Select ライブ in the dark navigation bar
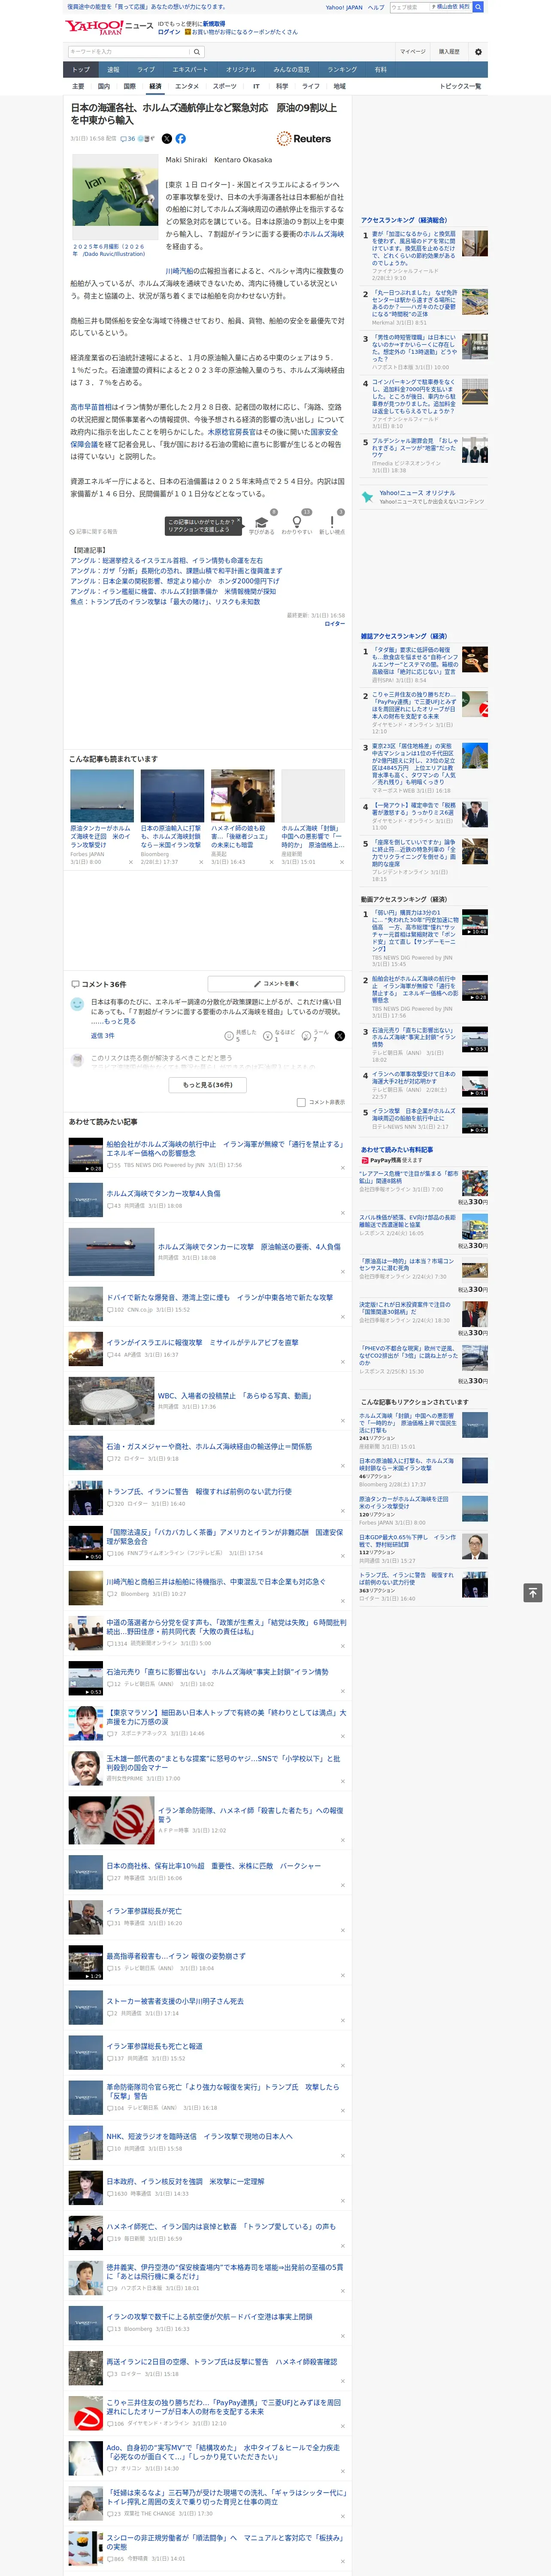Image resolution: width=551 pixels, height=2576 pixels. pyautogui.click(x=146, y=70)
